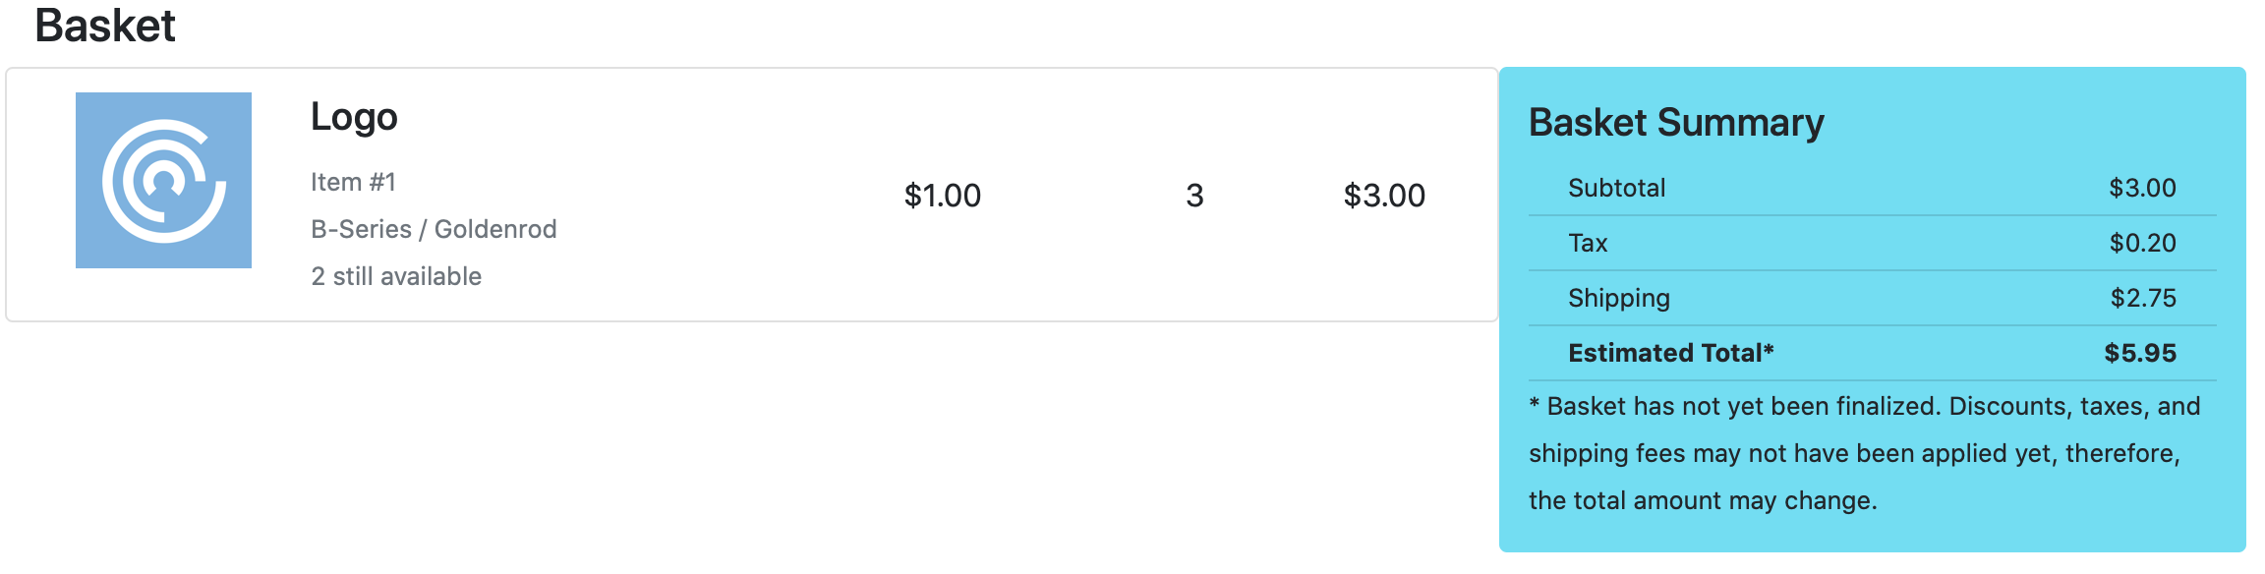The width and height of the screenshot is (2265, 574).
Task: Click the $3.00 line total
Action: tap(1384, 196)
